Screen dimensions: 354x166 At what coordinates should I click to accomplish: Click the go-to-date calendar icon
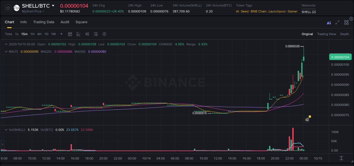click(x=70, y=34)
